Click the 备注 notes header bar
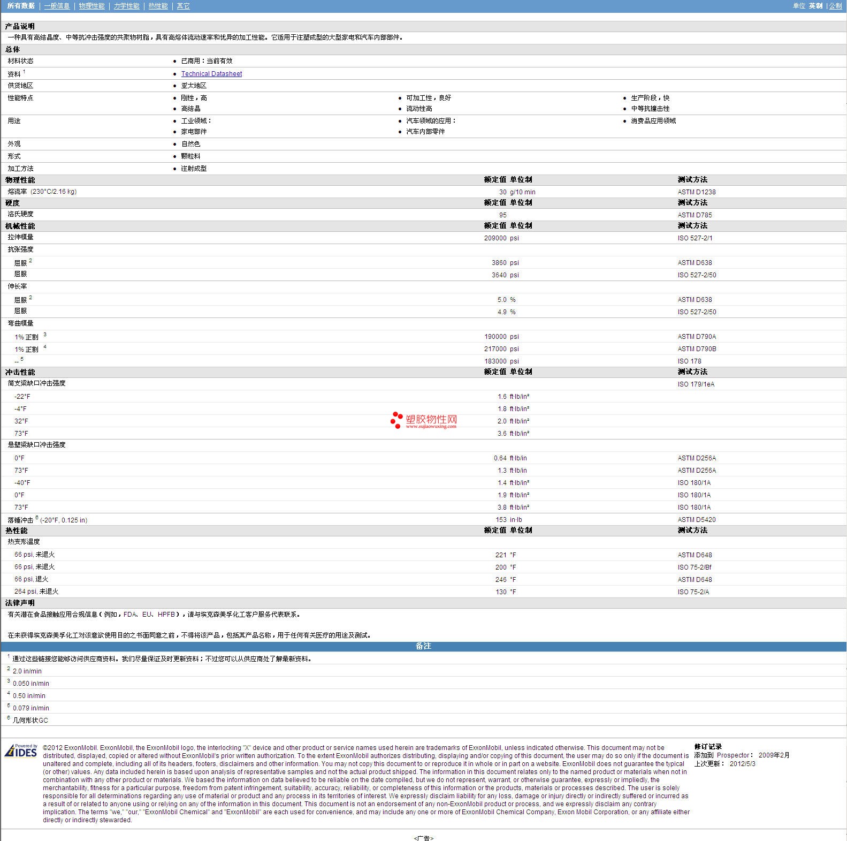Viewport: 847px width, 841px height. tap(423, 646)
